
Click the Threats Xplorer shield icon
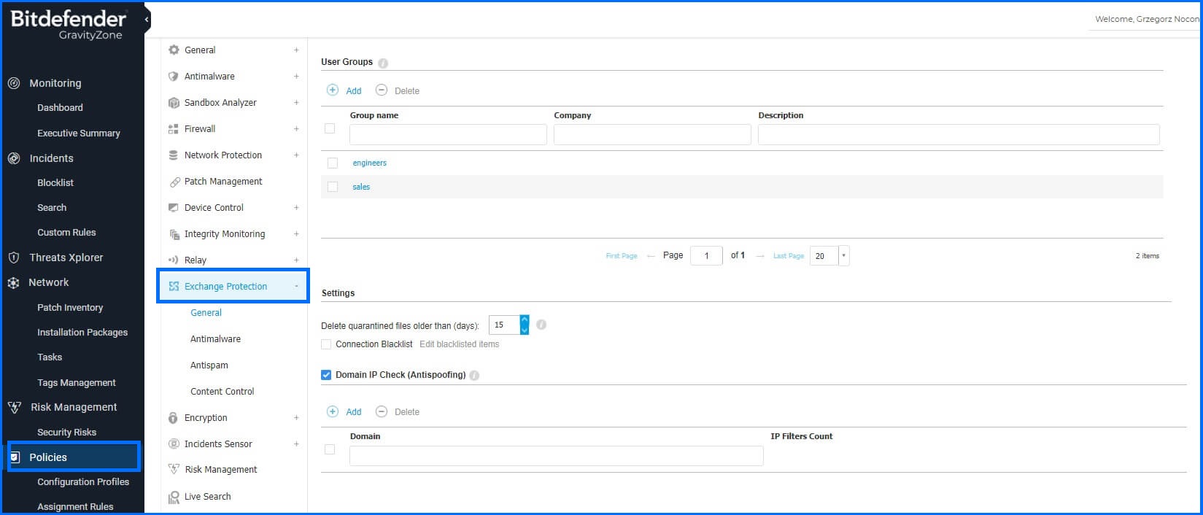(x=14, y=257)
